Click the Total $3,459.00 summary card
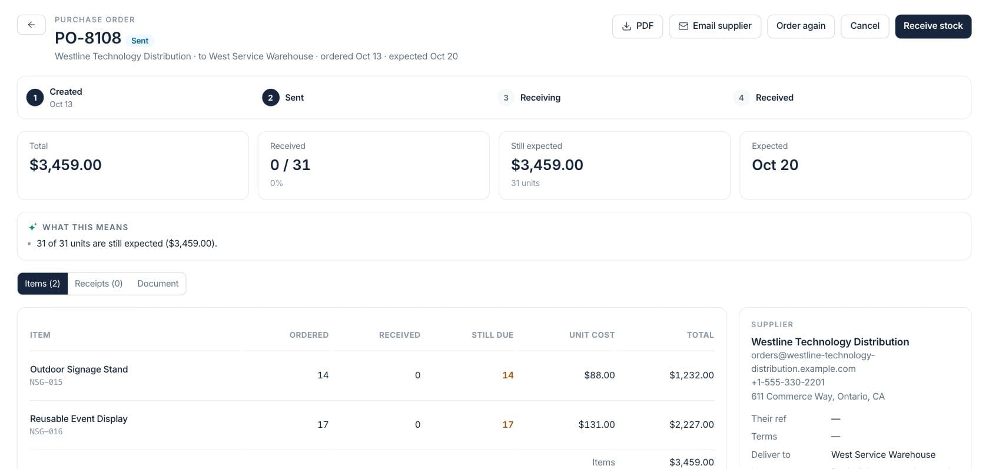 point(133,165)
